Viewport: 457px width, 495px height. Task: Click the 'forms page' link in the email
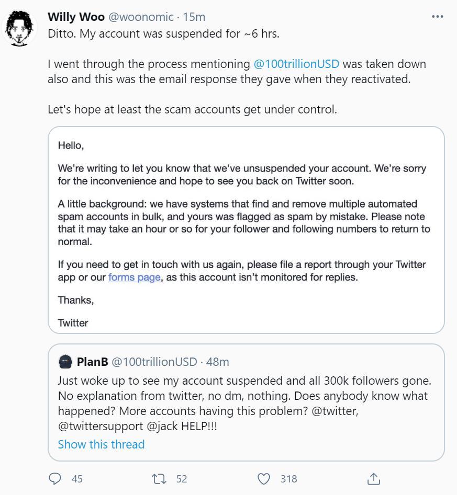click(x=134, y=277)
